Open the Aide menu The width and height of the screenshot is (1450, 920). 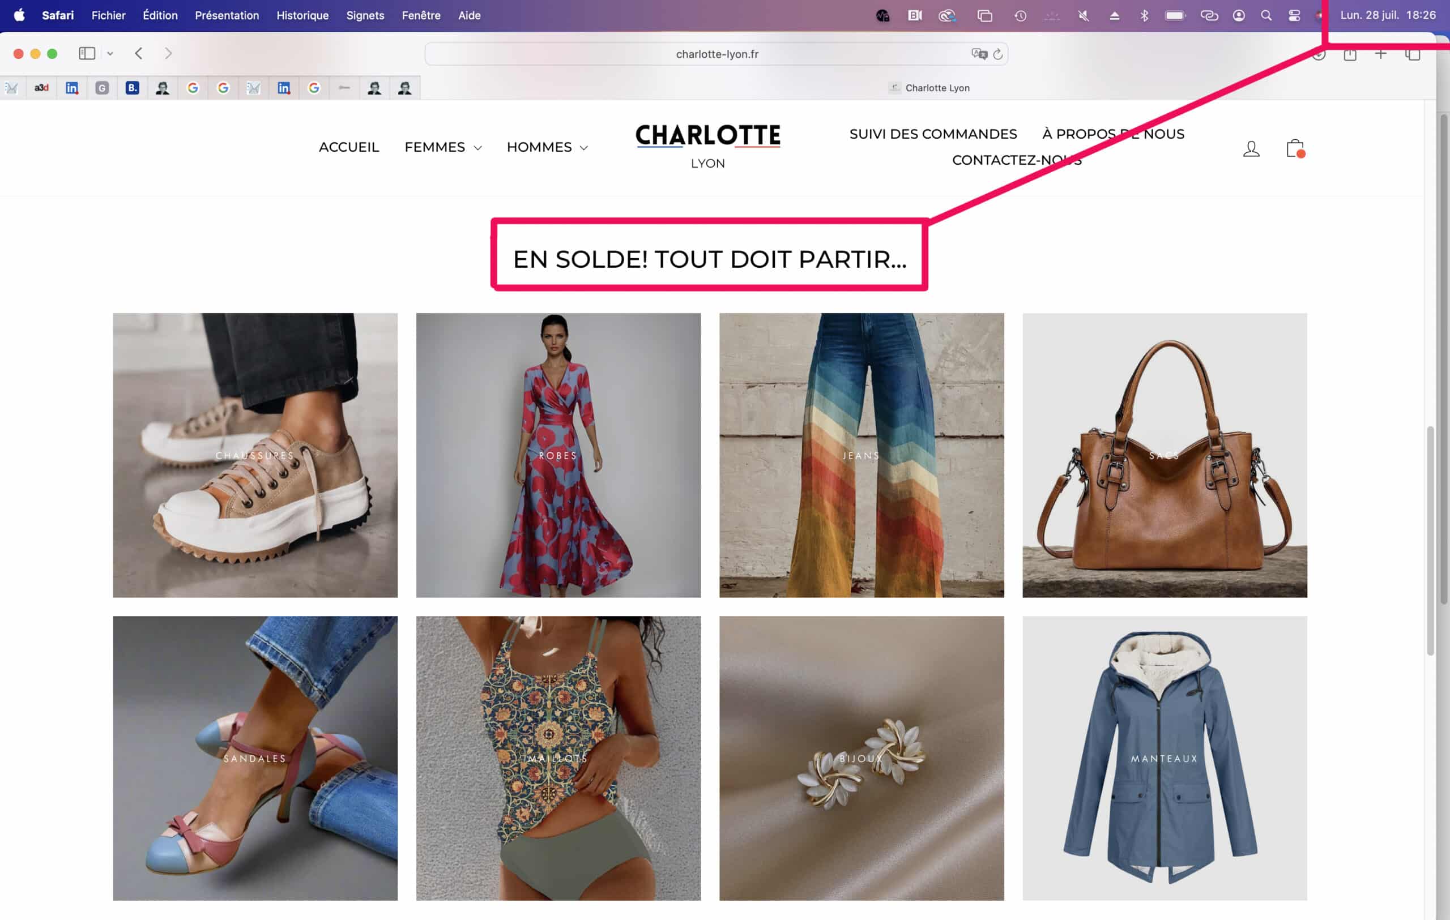469,15
